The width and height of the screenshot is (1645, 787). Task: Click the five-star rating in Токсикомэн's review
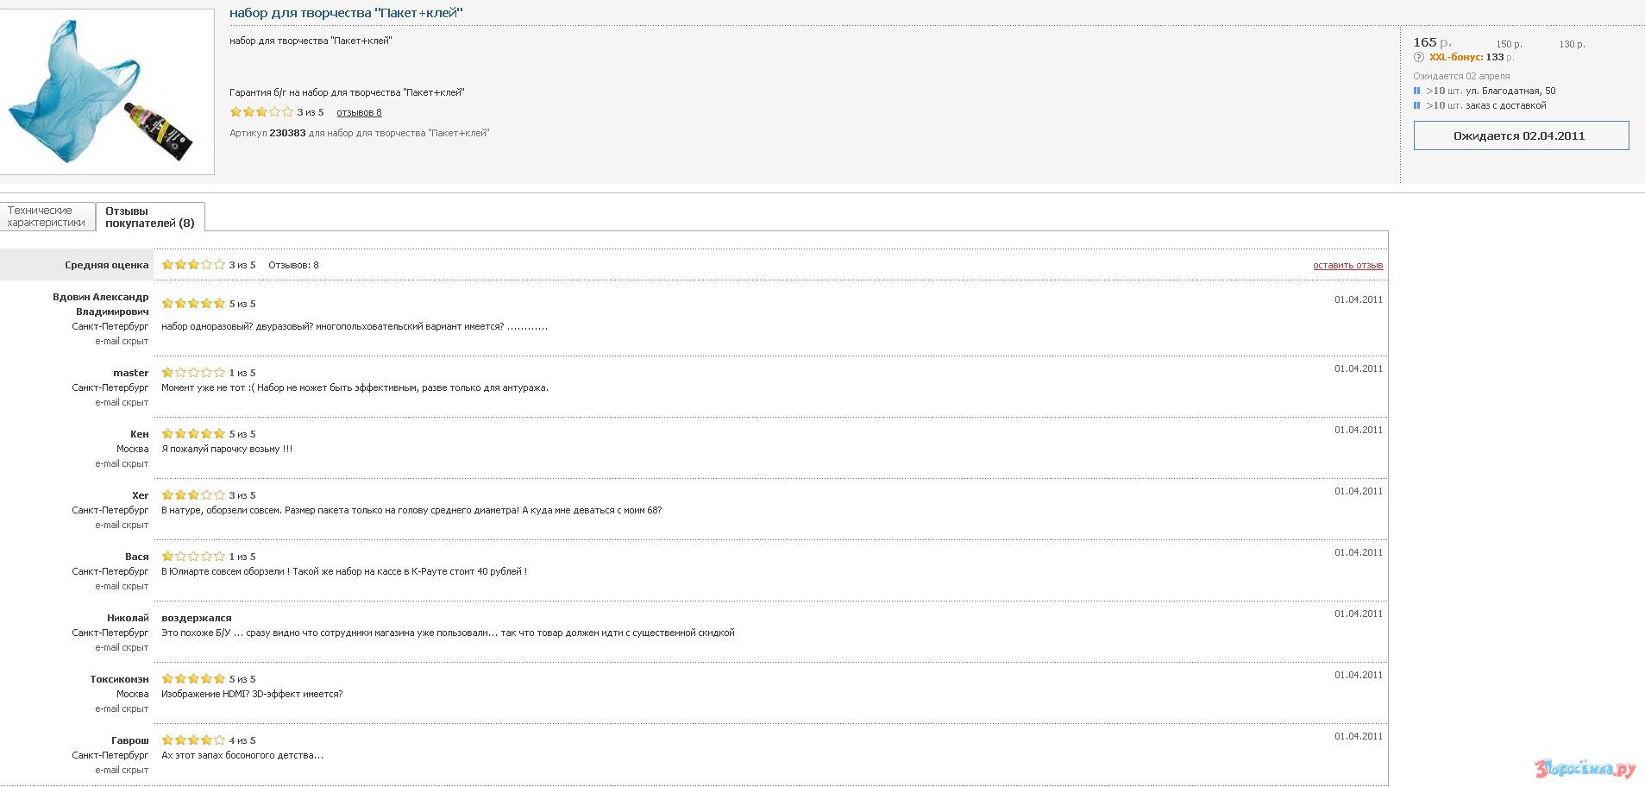193,679
